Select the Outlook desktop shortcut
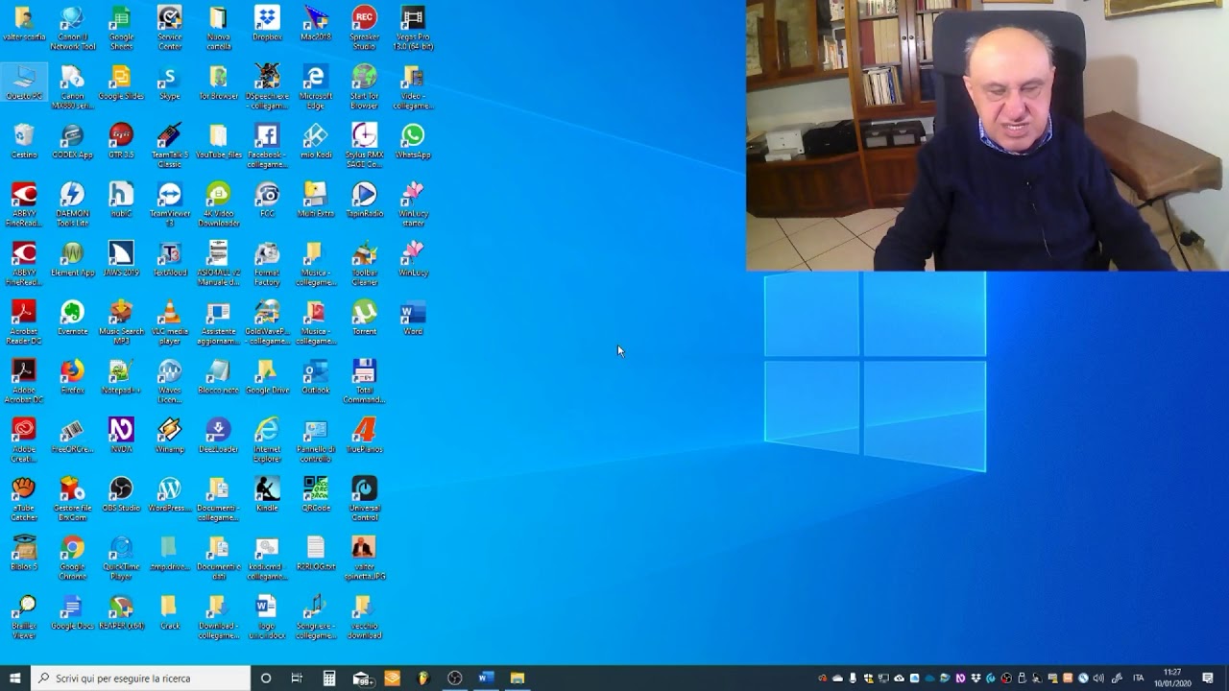This screenshot has width=1229, height=691. pos(316,377)
